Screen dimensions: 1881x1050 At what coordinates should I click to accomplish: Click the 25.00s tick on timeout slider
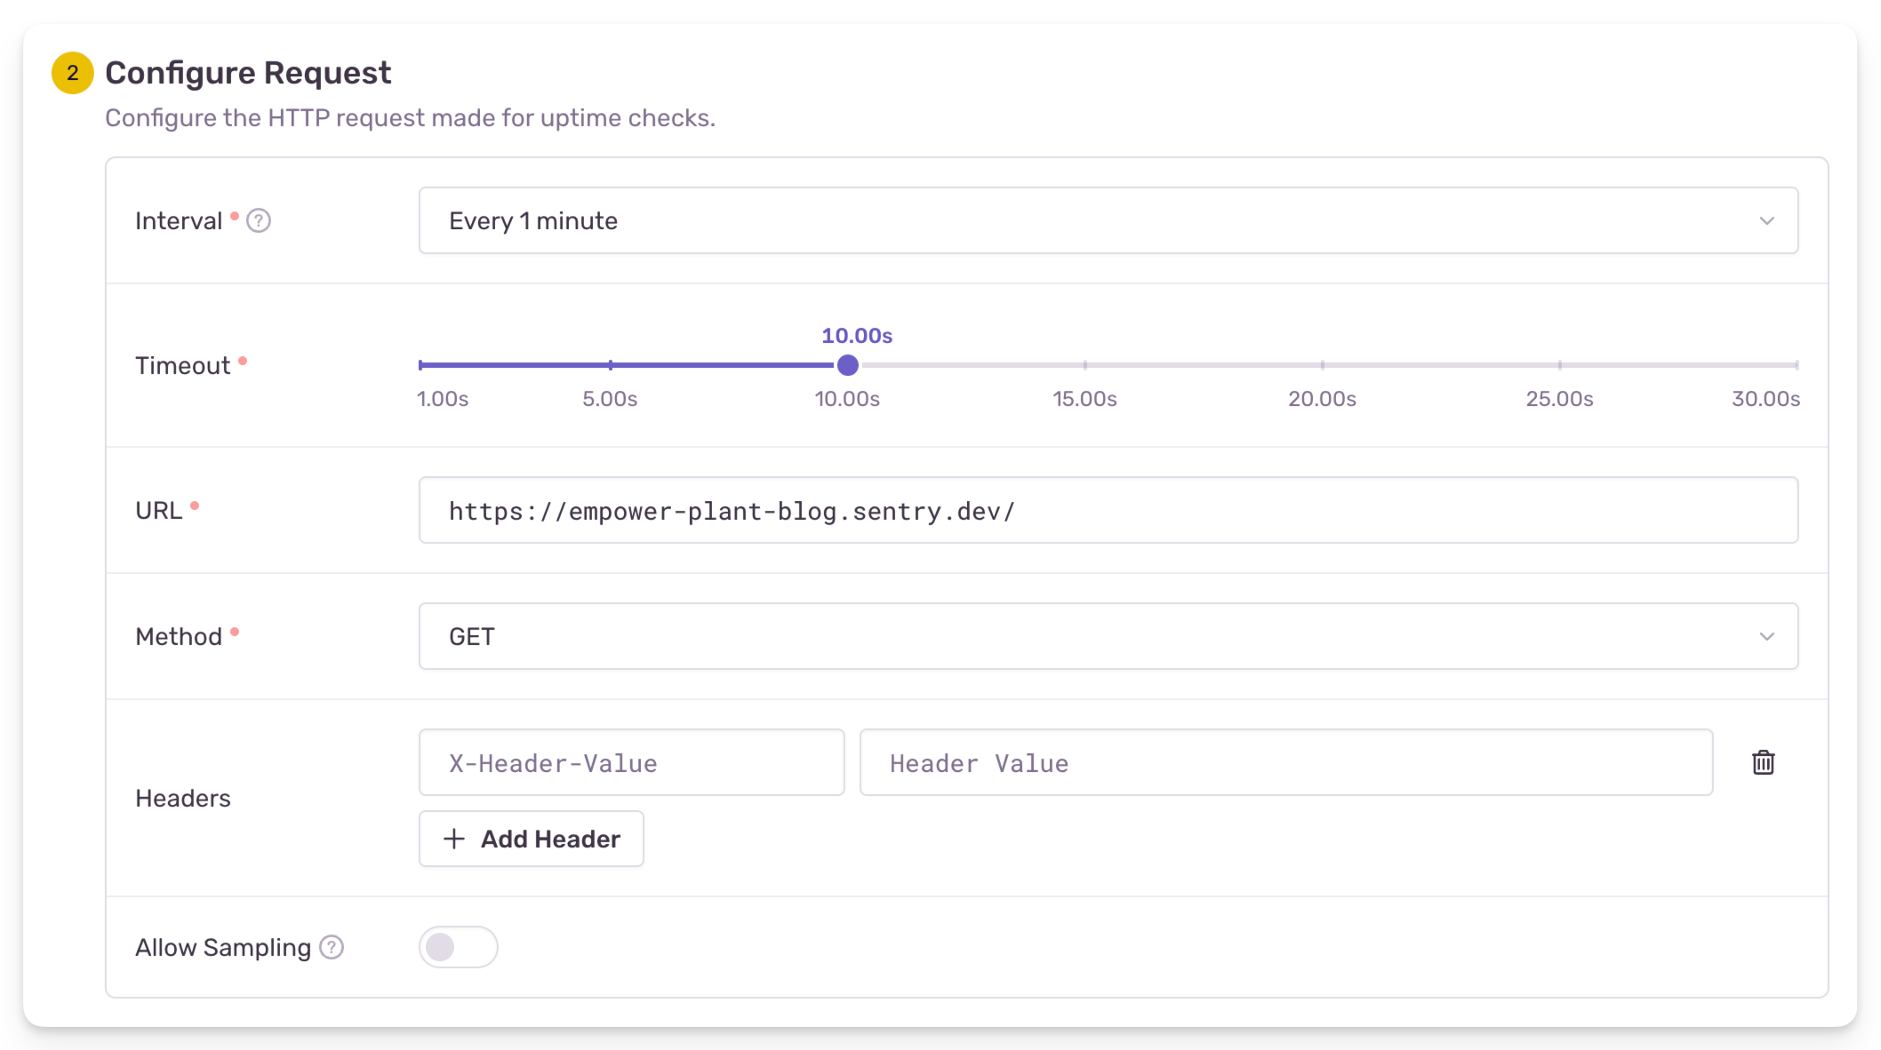[1560, 365]
